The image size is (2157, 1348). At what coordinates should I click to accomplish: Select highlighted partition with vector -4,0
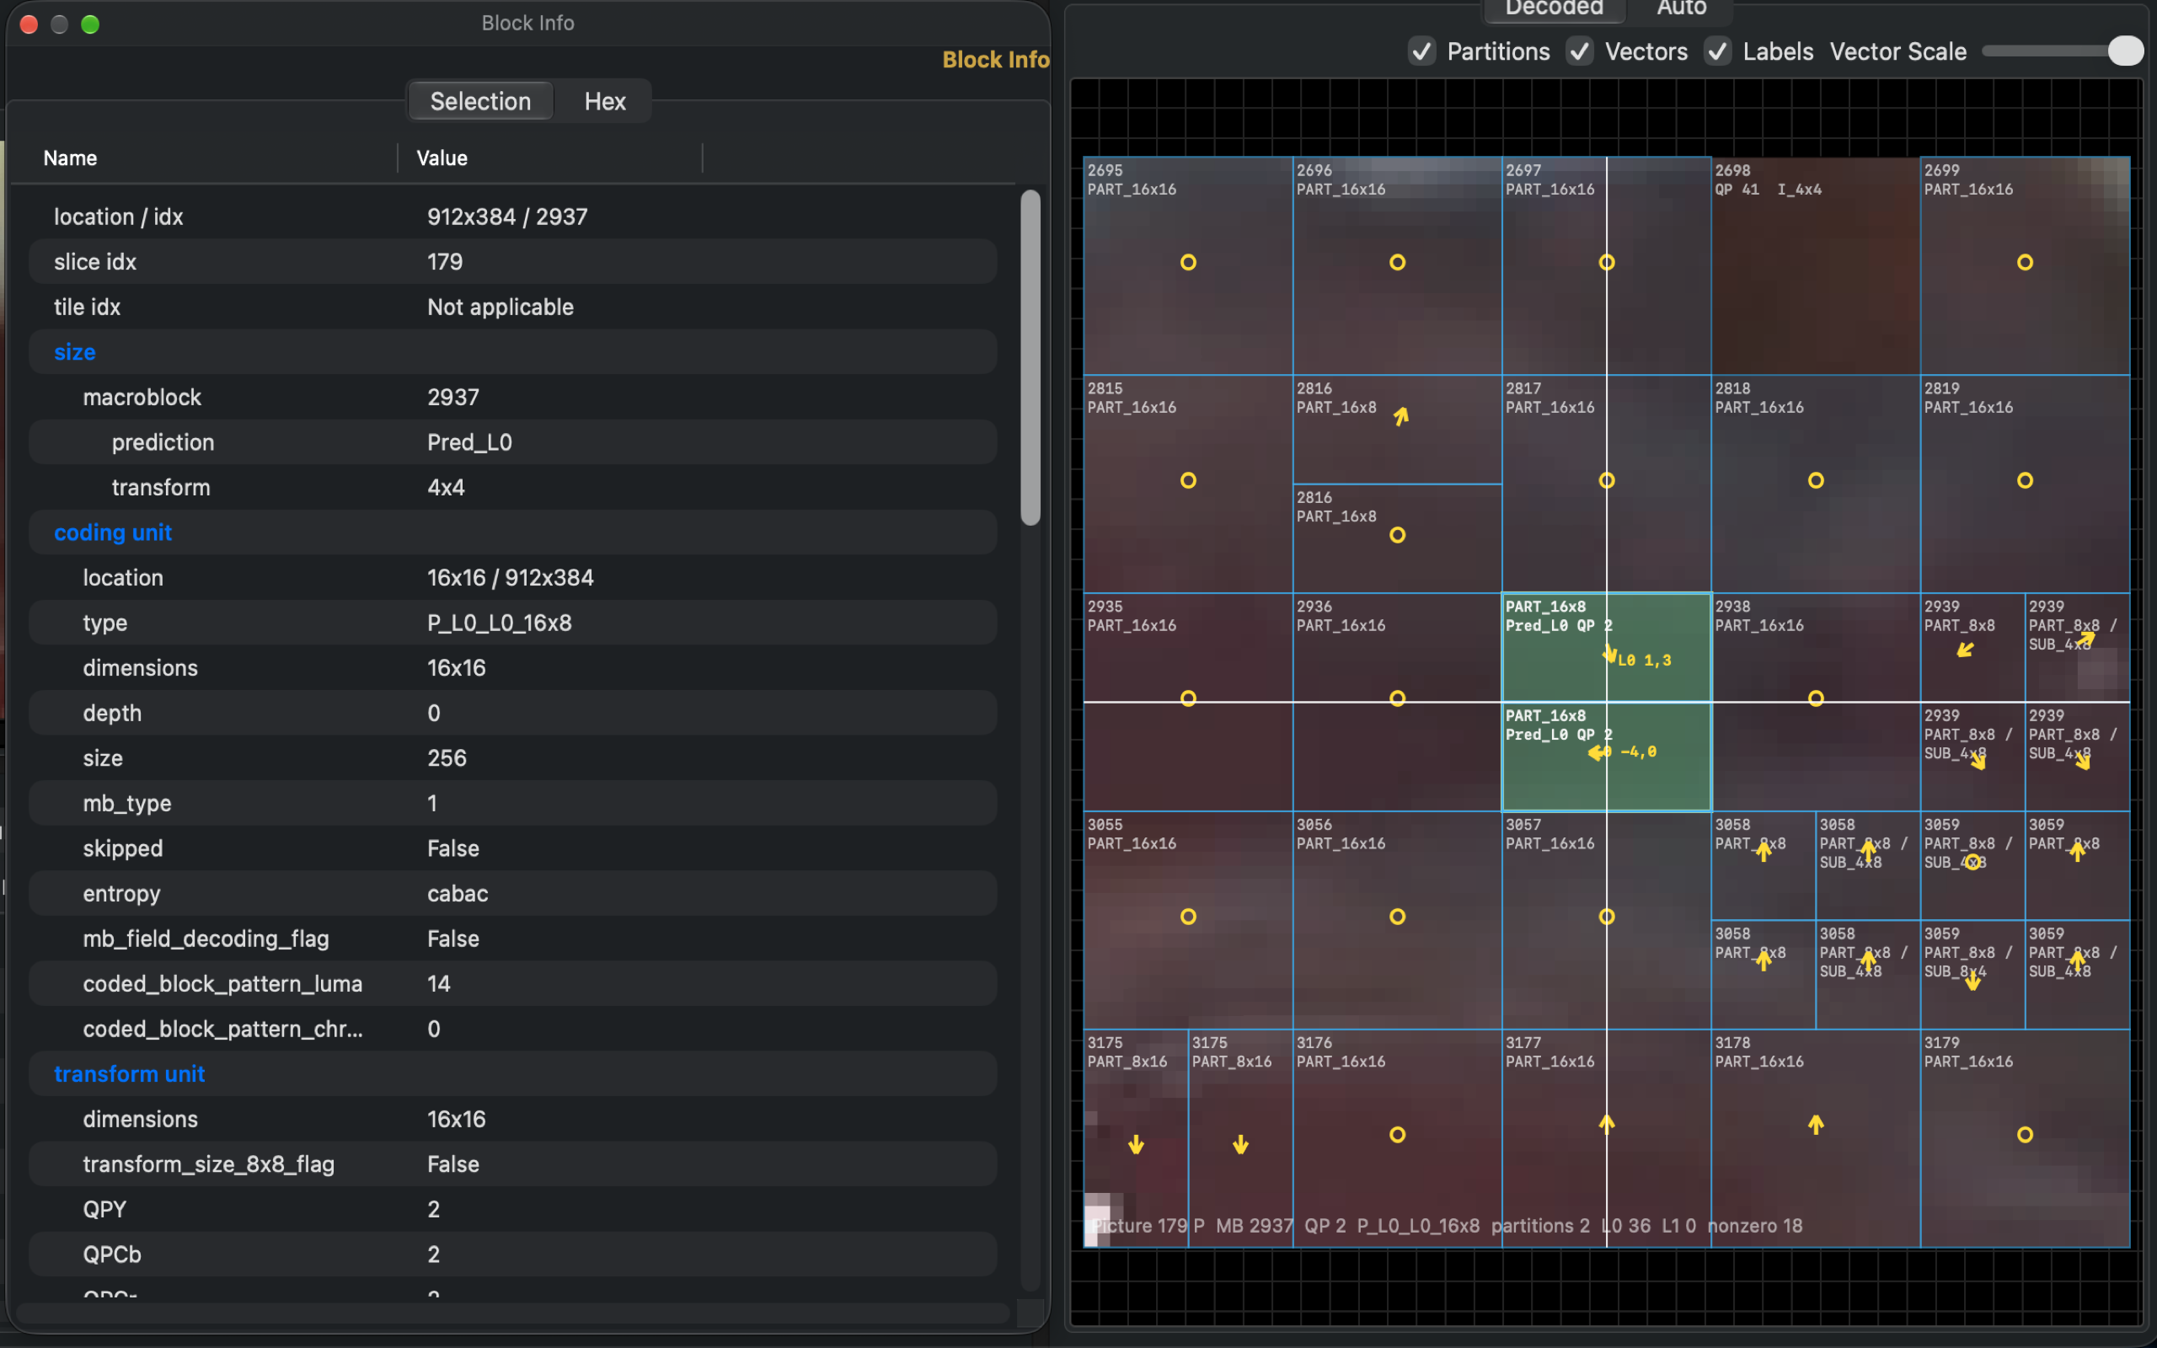coord(1606,756)
